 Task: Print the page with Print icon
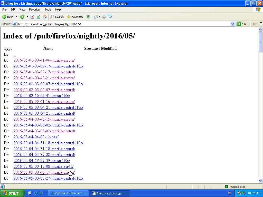(x=104, y=17)
